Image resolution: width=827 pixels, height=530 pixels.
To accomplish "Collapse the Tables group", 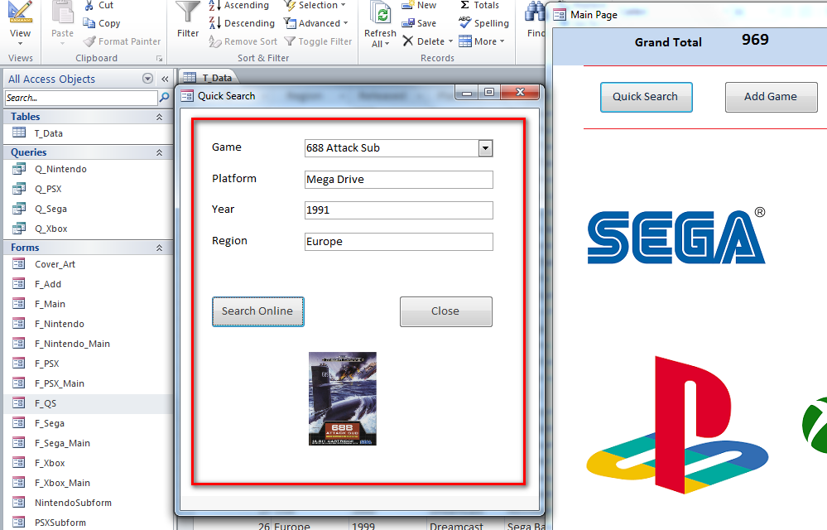I will 159,117.
